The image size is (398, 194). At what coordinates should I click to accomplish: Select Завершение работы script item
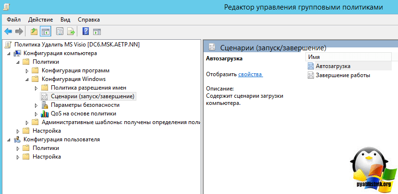coord(343,75)
